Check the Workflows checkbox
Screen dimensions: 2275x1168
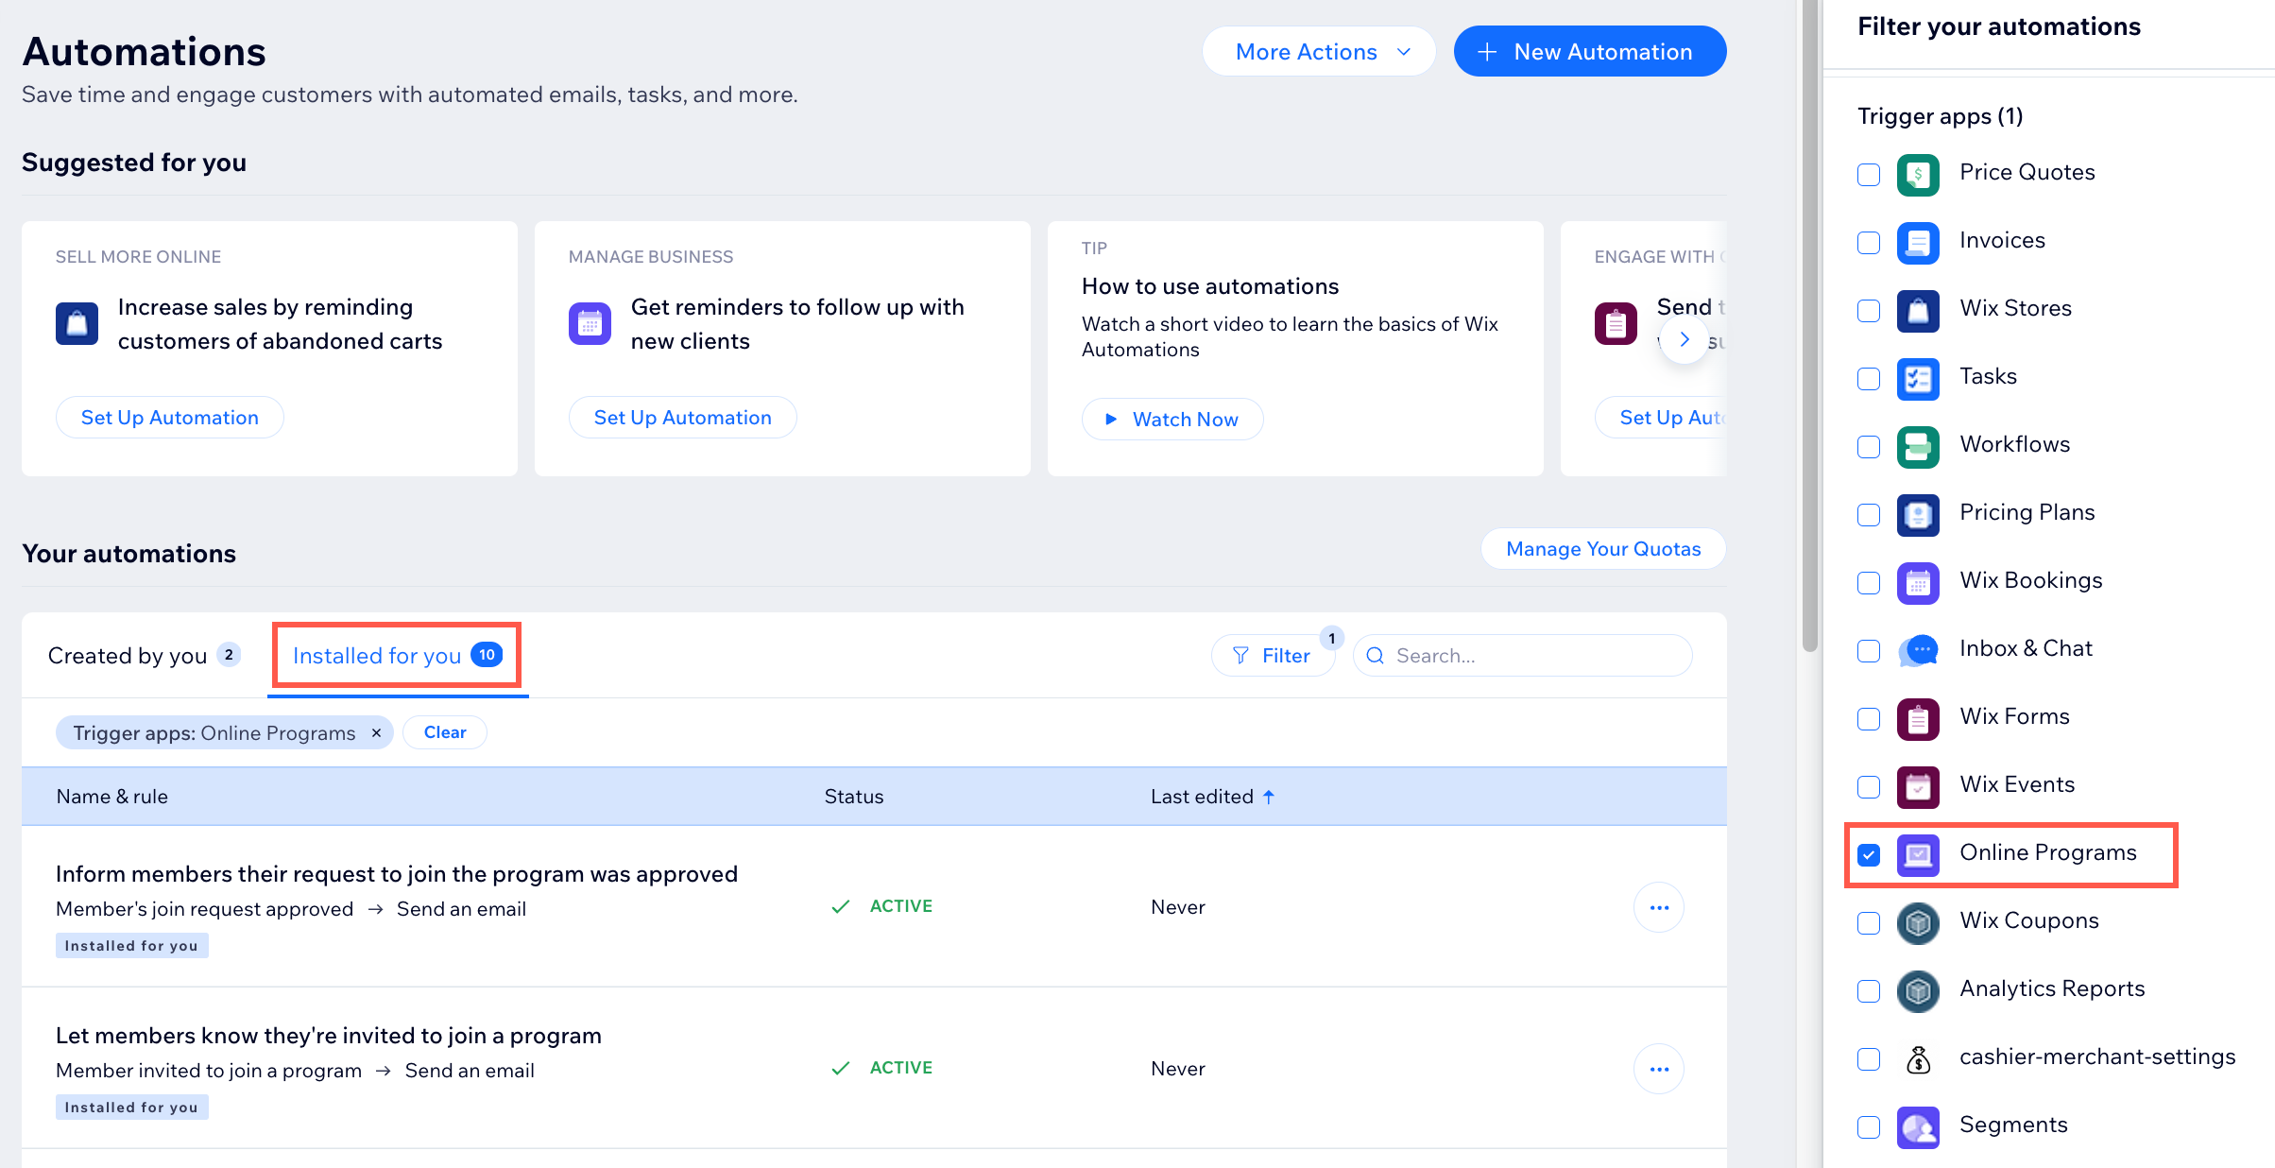(x=1869, y=447)
